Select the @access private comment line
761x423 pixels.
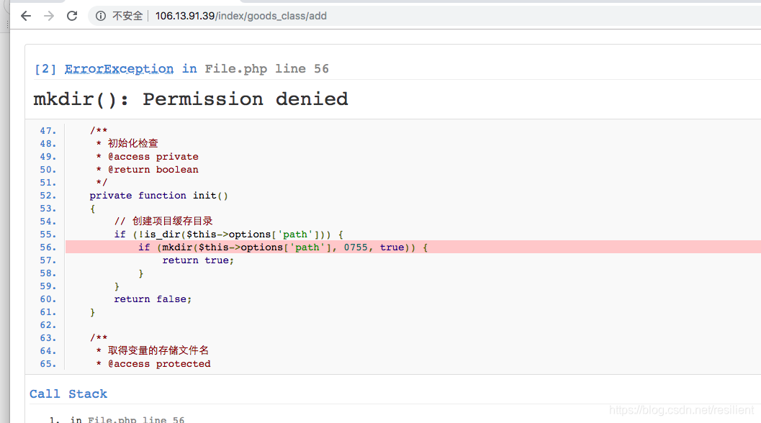pos(147,157)
